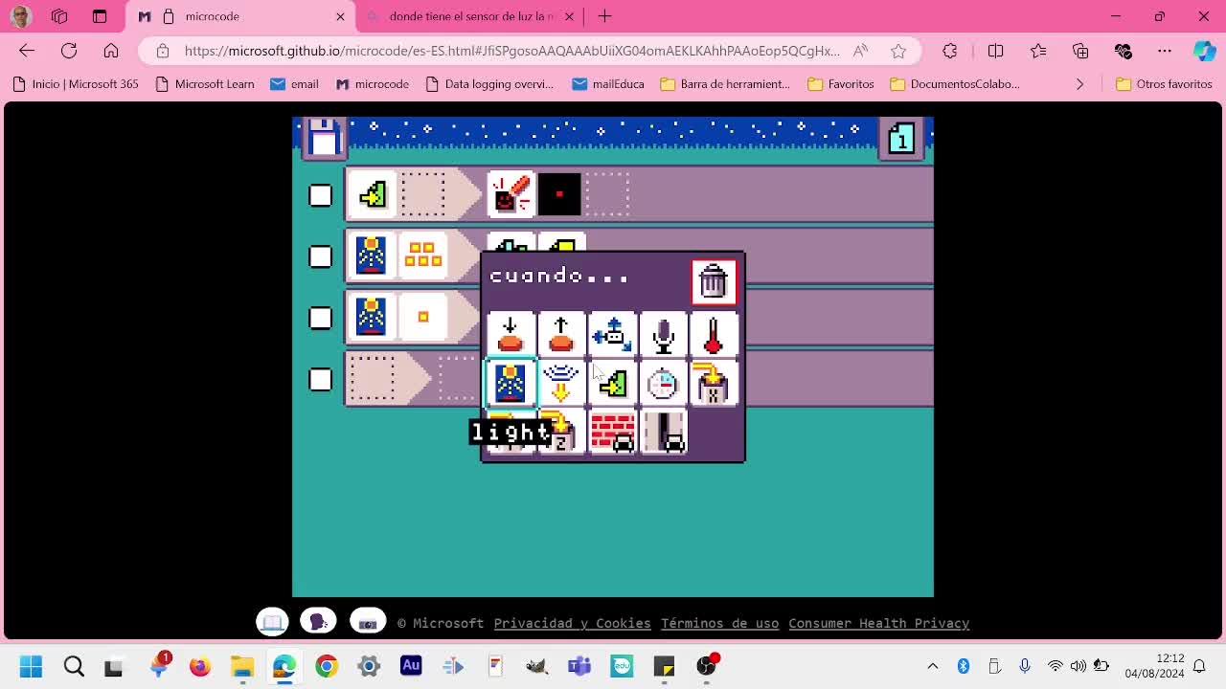Screen dimensions: 1226x689
Task: Click the five-dots brightness tile
Action: (x=422, y=256)
